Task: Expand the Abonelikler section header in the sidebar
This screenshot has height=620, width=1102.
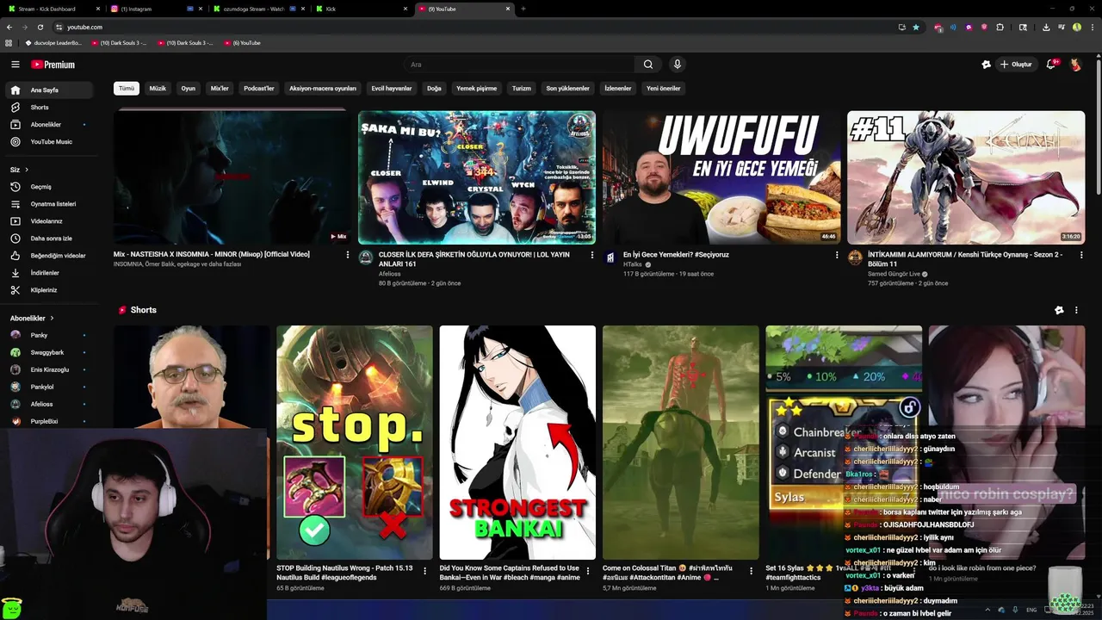Action: (x=32, y=318)
